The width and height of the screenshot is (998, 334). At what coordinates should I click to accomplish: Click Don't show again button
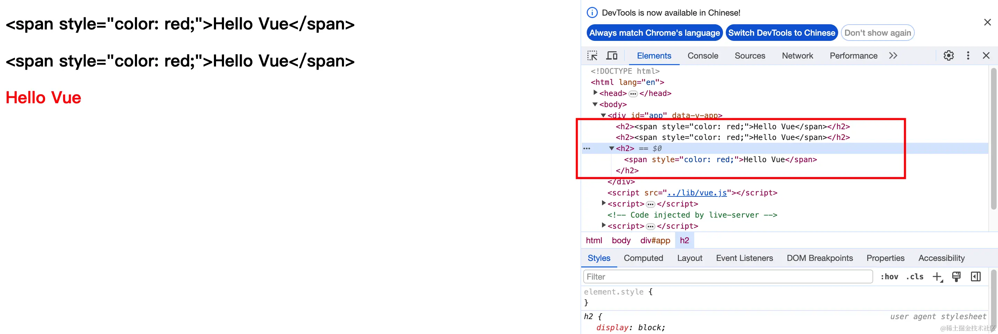[878, 33]
